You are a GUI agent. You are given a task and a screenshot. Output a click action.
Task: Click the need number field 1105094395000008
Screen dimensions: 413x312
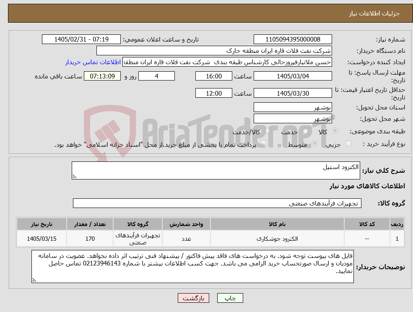point(293,39)
